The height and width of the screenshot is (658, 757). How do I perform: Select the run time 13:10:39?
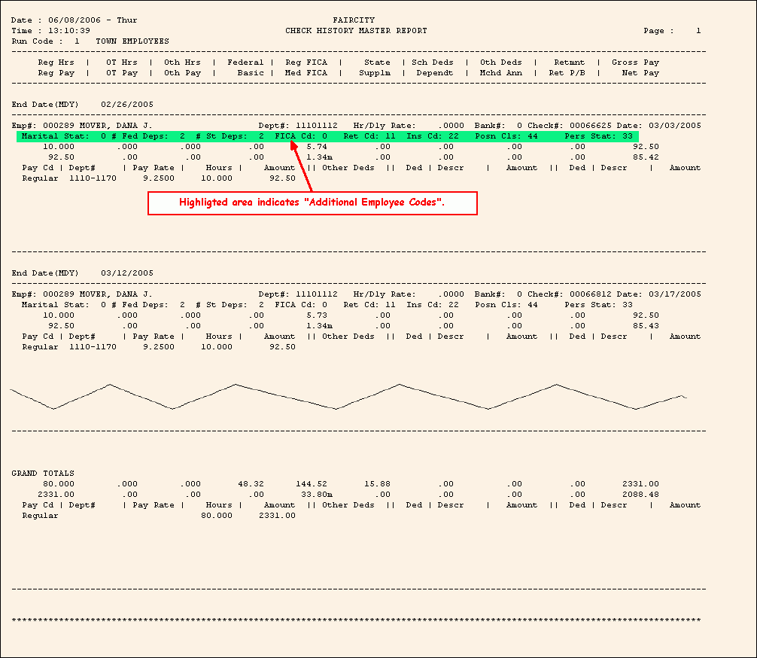click(69, 31)
